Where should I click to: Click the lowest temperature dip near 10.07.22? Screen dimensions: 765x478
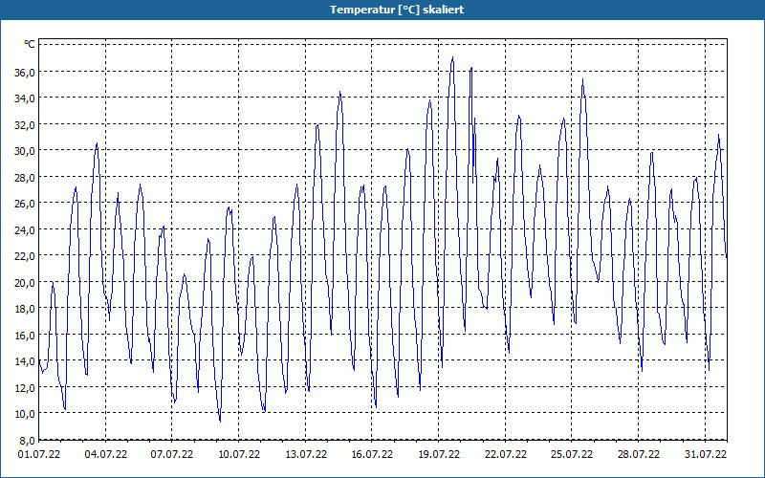220,421
